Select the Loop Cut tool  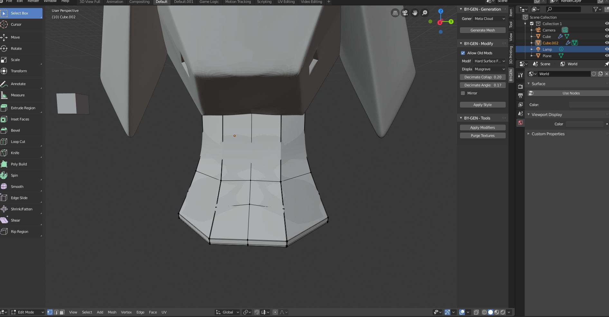(x=21, y=142)
